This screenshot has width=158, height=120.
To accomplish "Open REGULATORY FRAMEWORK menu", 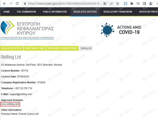I will tap(118, 12).
